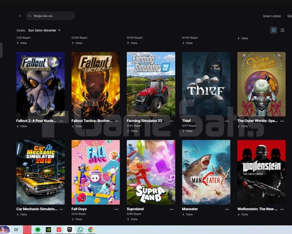
Task: Click '0/43 Başarı' under Farming Simulator 22
Action: pyautogui.click(x=134, y=126)
